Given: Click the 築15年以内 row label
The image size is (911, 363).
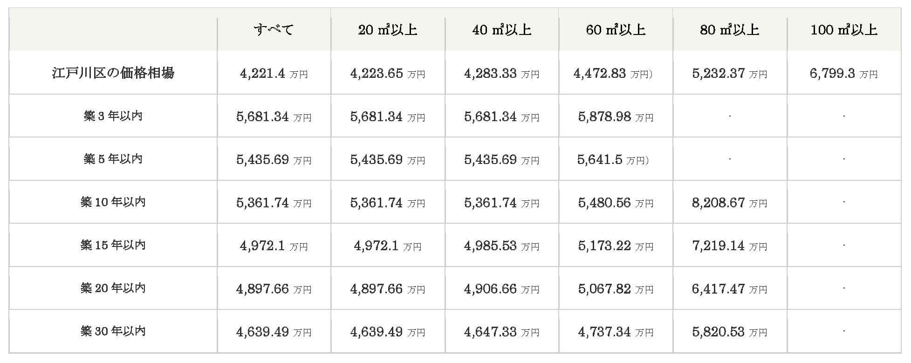Looking at the screenshot, I should click(113, 245).
